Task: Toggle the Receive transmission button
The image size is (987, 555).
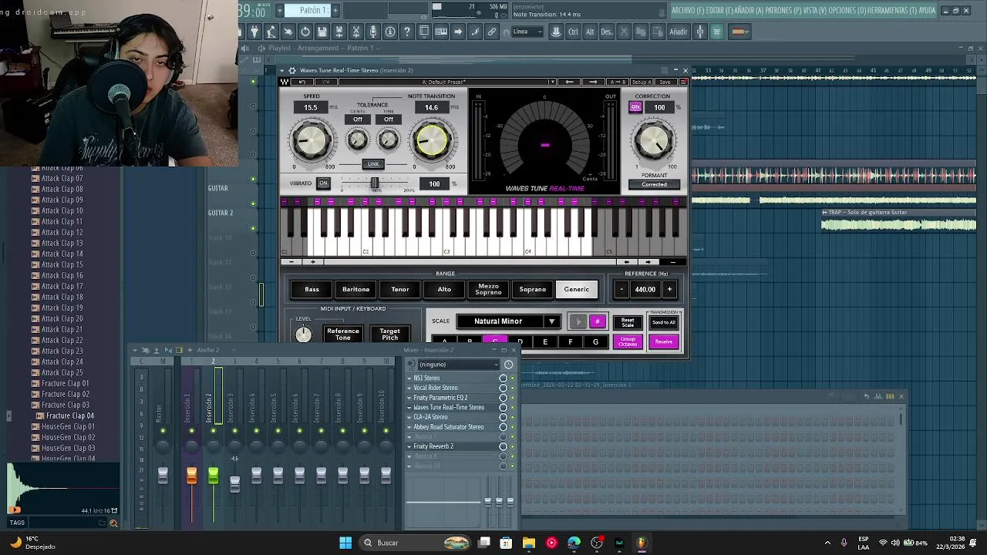Action: click(x=664, y=341)
